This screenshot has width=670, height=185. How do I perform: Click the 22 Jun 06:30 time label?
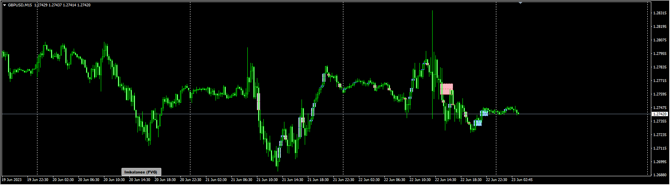point(394,180)
